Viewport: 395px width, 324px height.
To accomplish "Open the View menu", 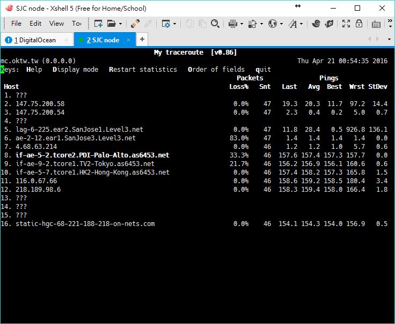I will click(56, 24).
